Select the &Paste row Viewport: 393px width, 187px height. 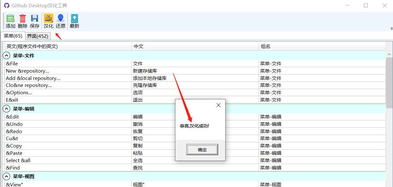point(195,153)
